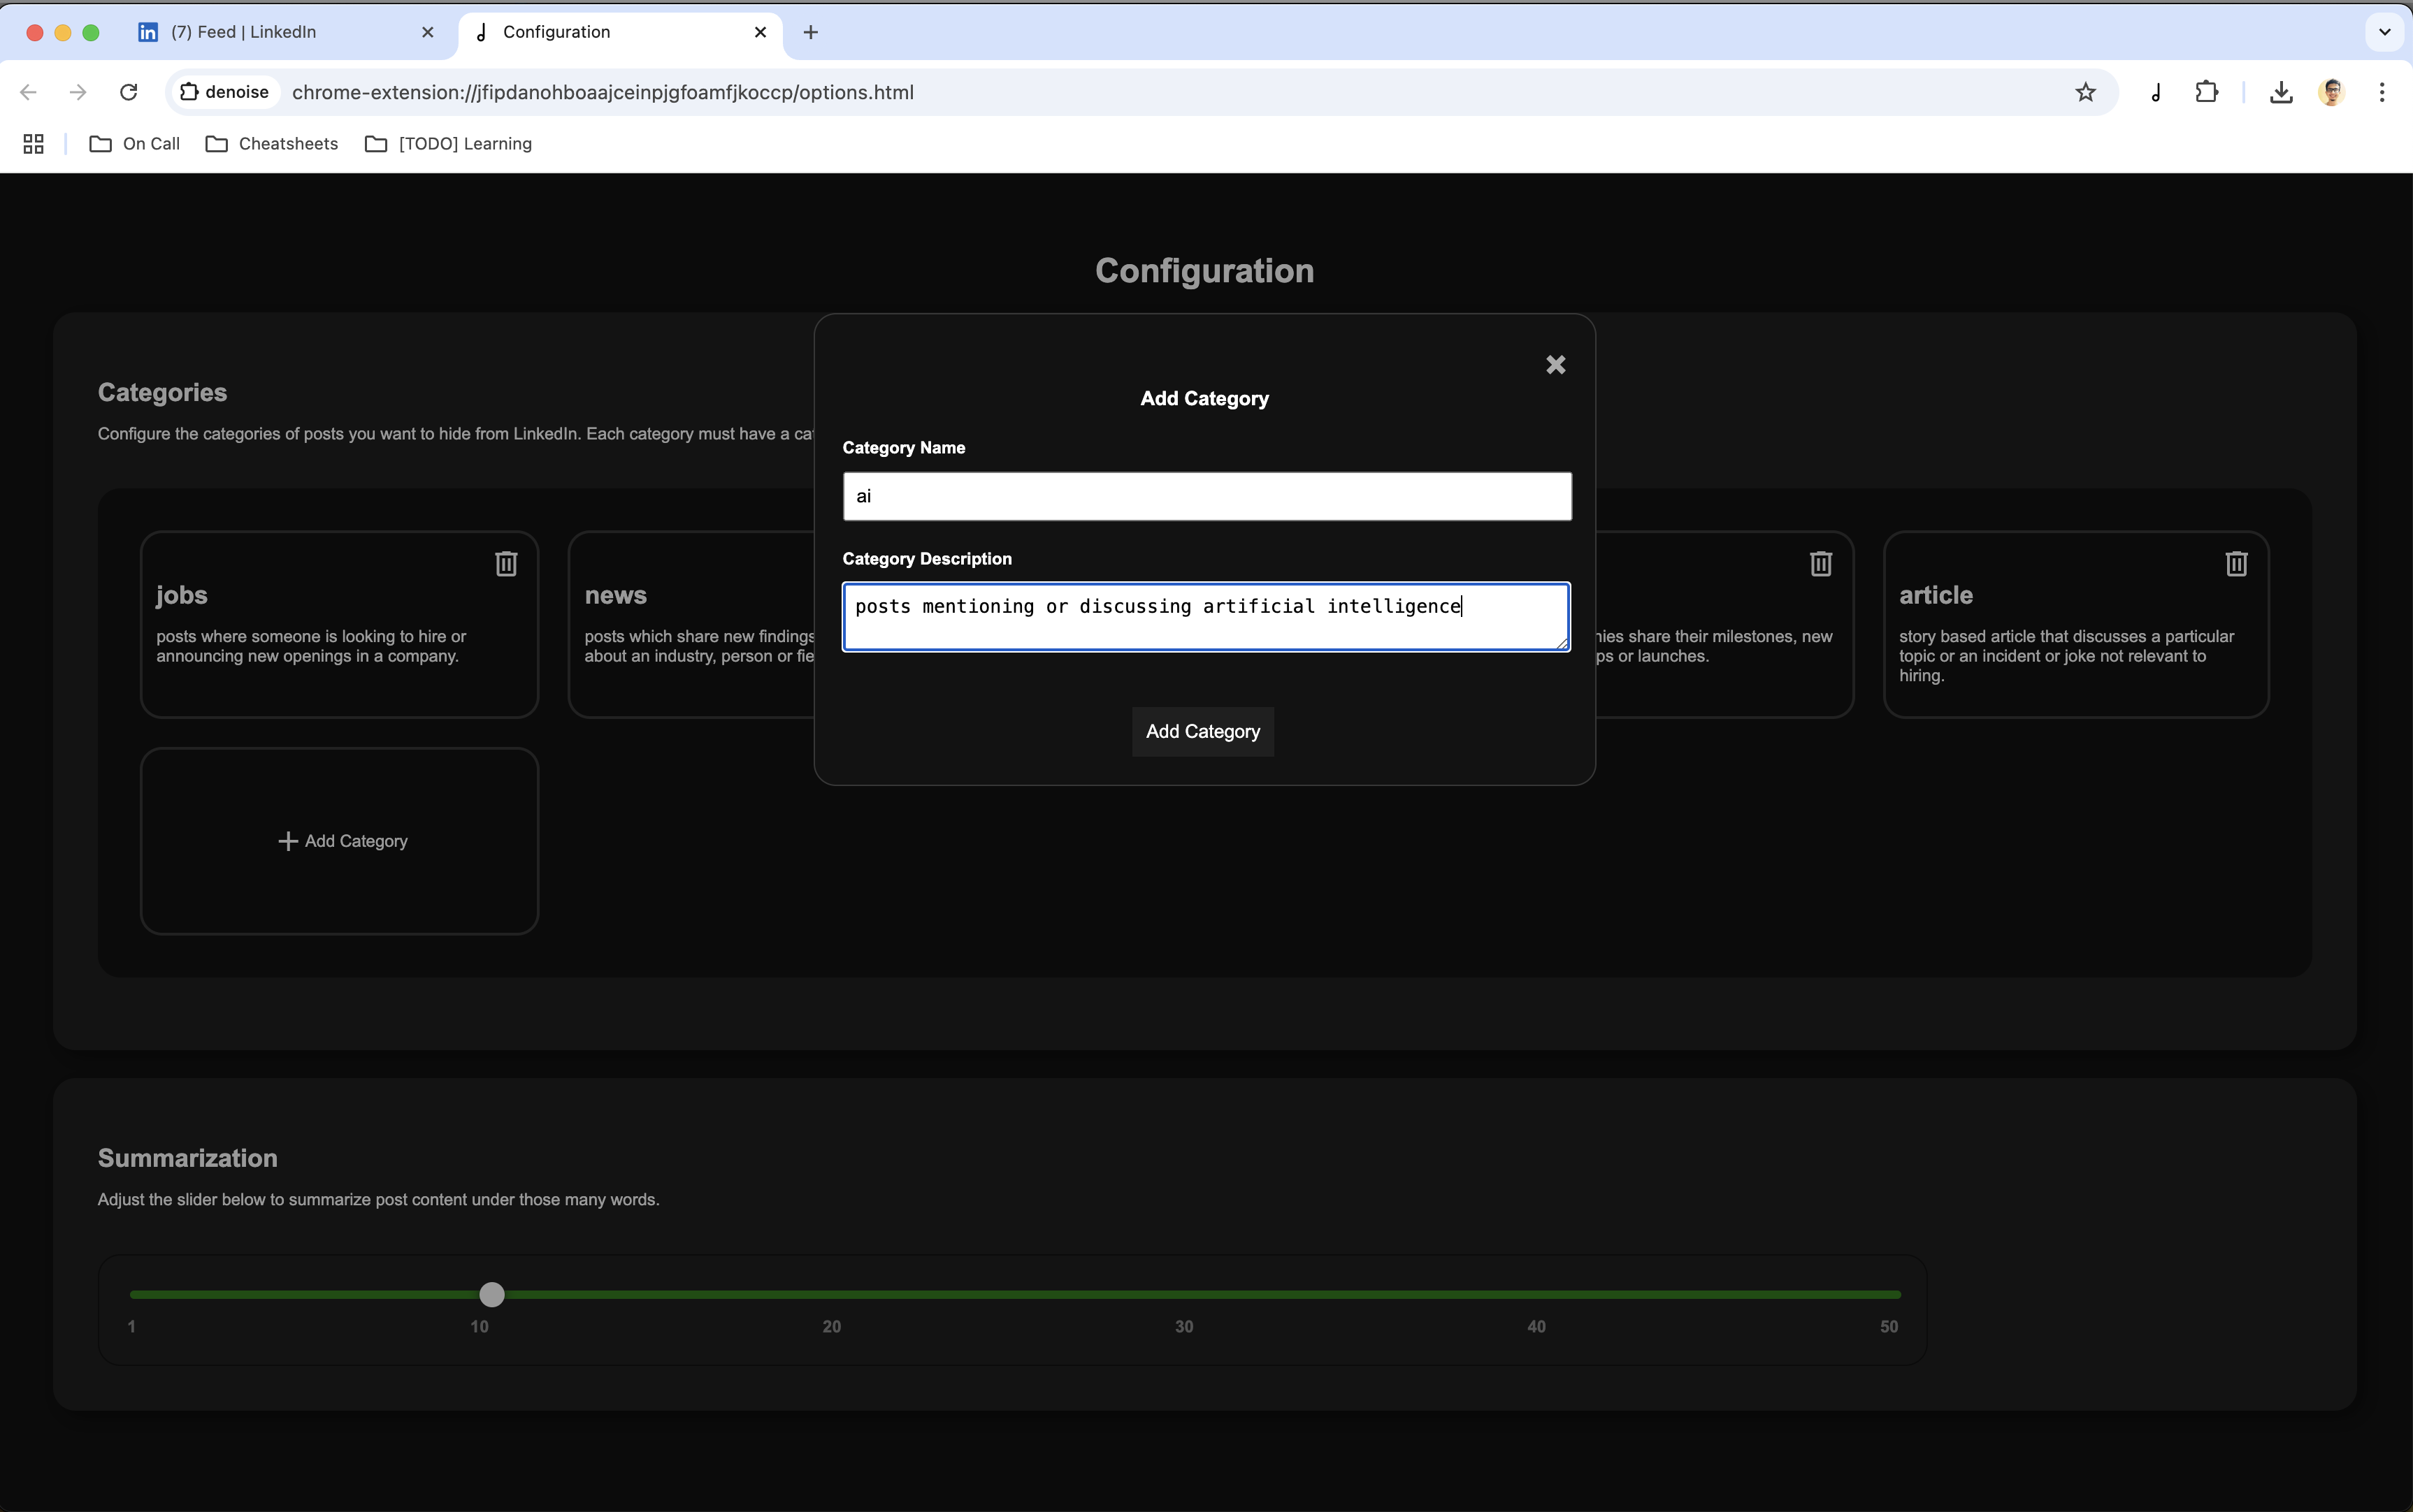This screenshot has height=1512, width=2413.
Task: Focus the Category Name input field
Action: click(1206, 496)
